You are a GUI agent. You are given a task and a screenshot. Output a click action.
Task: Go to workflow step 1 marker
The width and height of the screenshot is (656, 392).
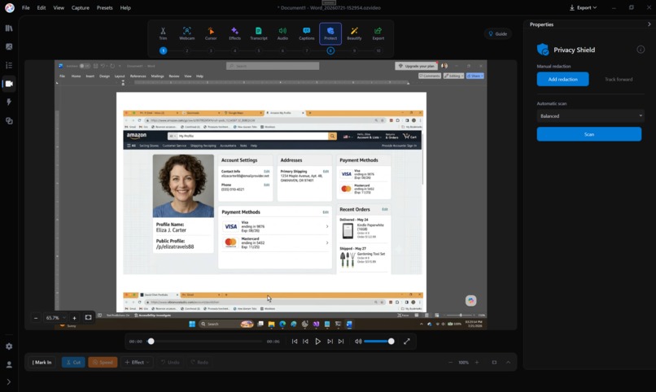tap(163, 50)
